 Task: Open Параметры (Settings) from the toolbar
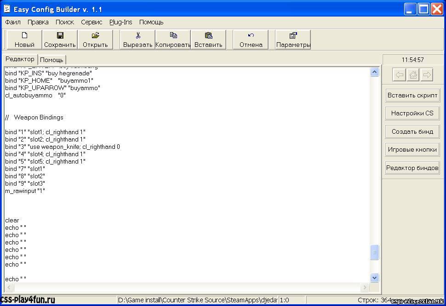coord(293,35)
